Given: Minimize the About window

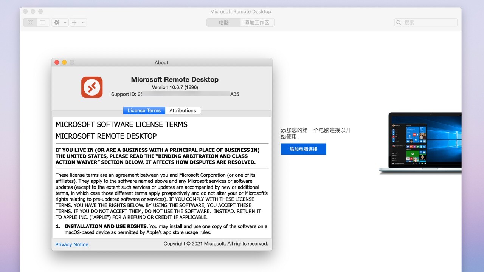Looking at the screenshot, I should 64,62.
